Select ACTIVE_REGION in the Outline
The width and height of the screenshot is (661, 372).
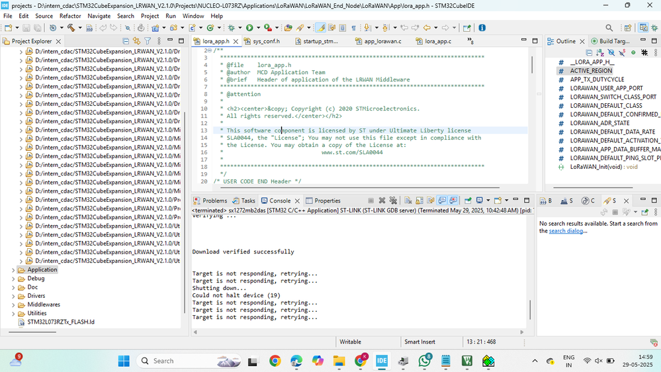coord(591,71)
